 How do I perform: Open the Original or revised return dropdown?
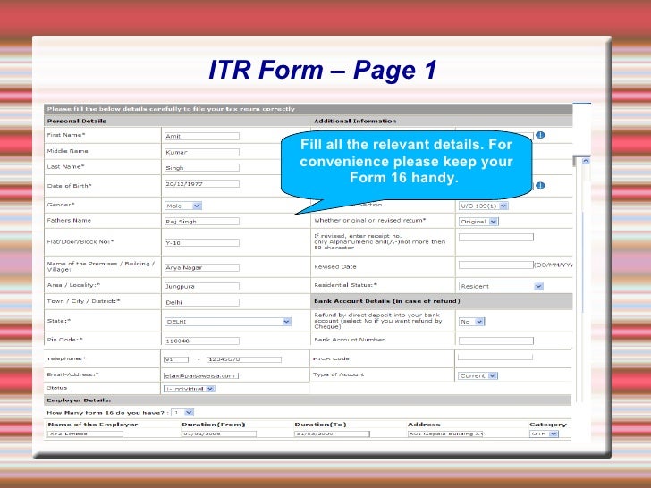pyautogui.click(x=478, y=222)
